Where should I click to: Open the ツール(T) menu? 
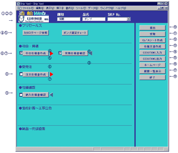[81, 8]
